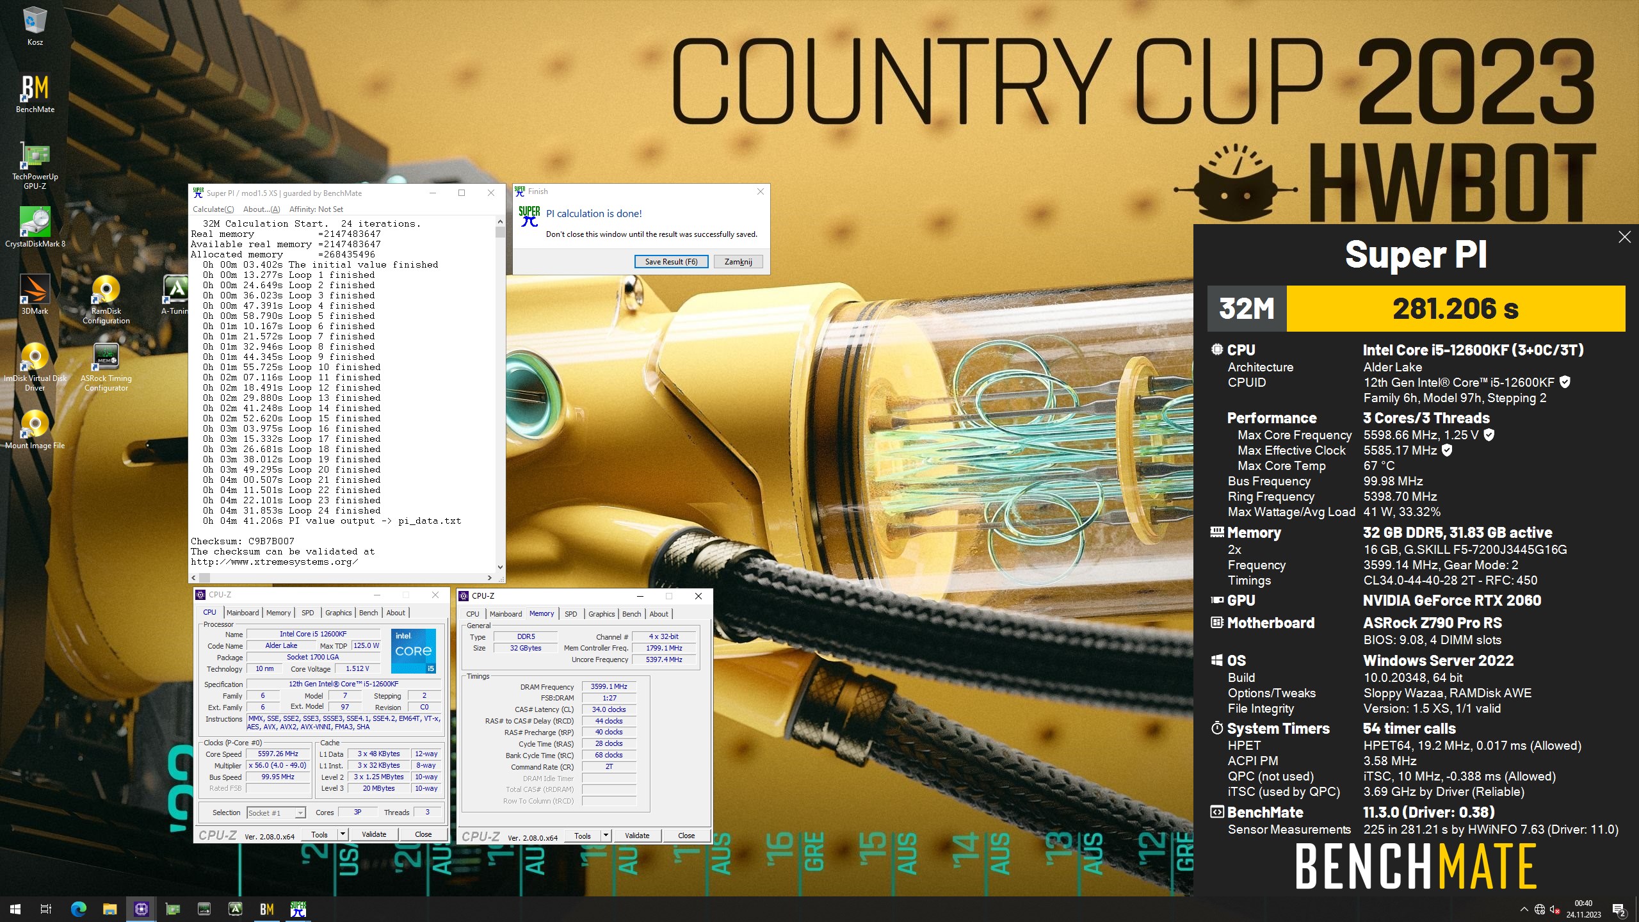Select the CPU-Z taskbar icon
This screenshot has height=922, width=1639.
pyautogui.click(x=141, y=909)
